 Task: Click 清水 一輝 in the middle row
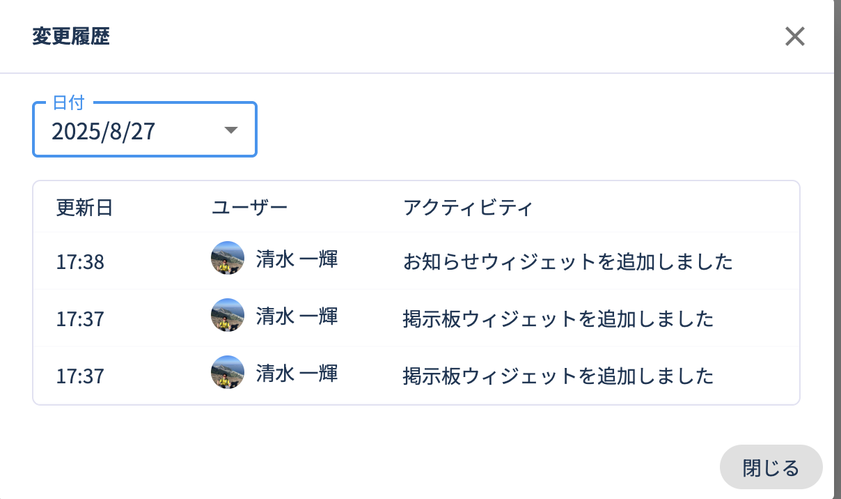tap(297, 316)
